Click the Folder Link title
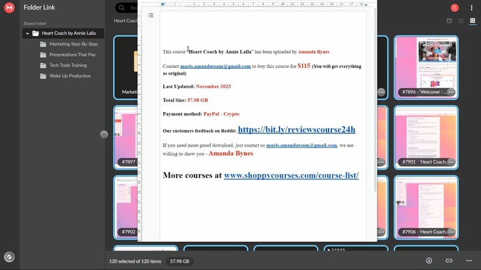The width and height of the screenshot is (481, 270). click(x=39, y=7)
